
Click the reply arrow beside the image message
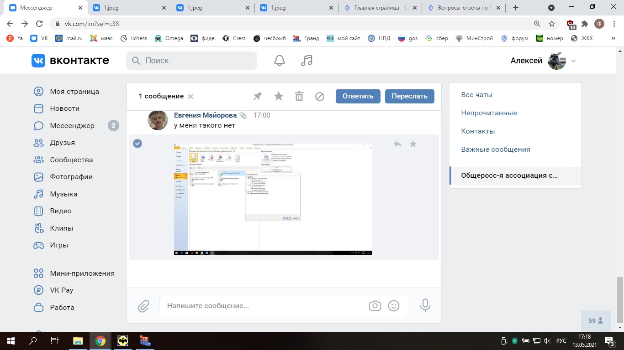pyautogui.click(x=397, y=144)
